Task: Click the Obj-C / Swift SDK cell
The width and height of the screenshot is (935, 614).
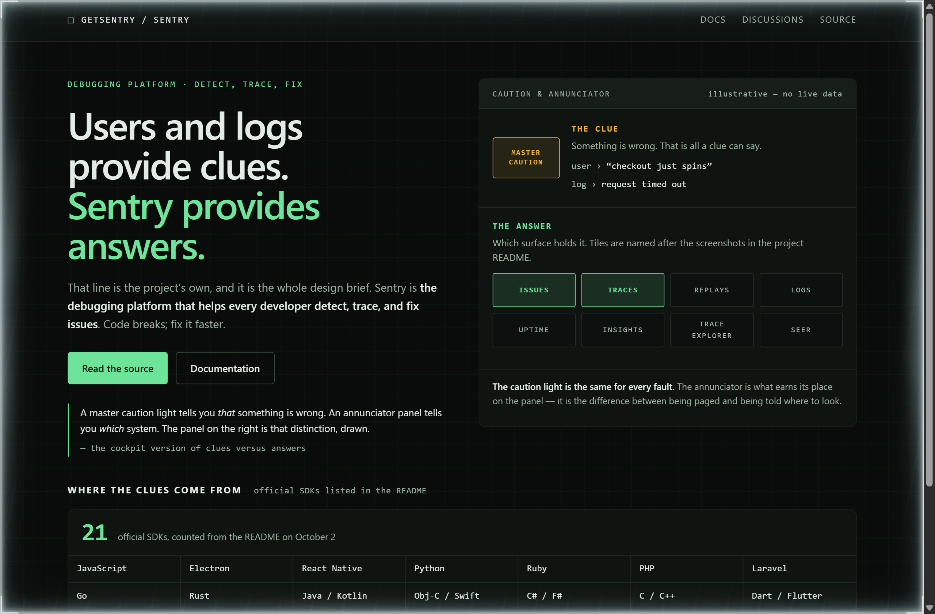Action: (462, 596)
